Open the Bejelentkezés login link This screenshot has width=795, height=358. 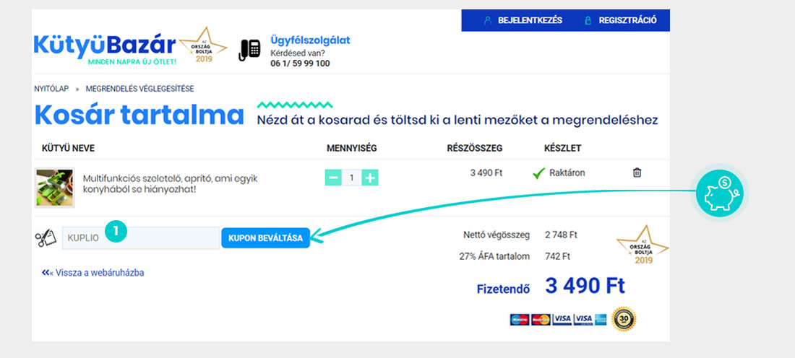(530, 21)
